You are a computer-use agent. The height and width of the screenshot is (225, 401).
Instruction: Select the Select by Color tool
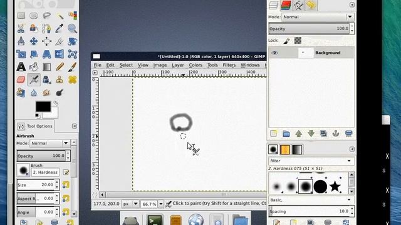73,16
